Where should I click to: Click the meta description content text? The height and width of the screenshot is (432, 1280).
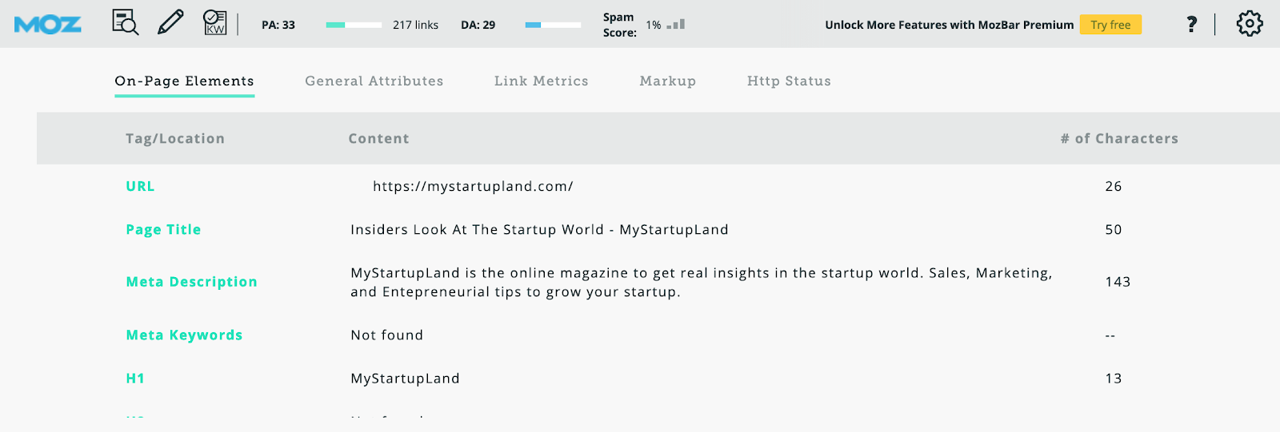click(702, 282)
